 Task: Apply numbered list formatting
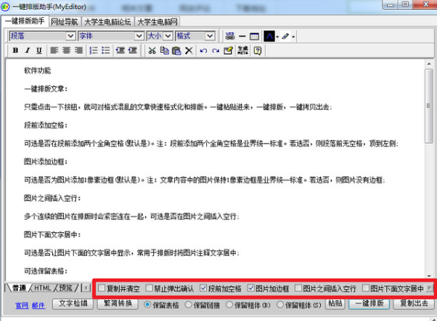[x=93, y=51]
